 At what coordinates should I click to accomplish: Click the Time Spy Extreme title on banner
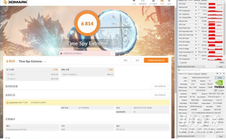(87, 43)
